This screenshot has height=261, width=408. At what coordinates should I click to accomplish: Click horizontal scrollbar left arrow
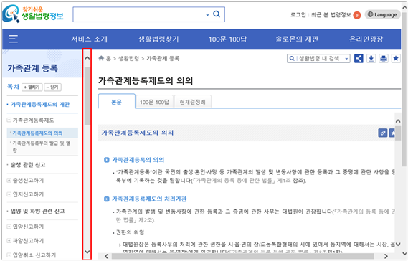pyautogui.click(x=106, y=256)
